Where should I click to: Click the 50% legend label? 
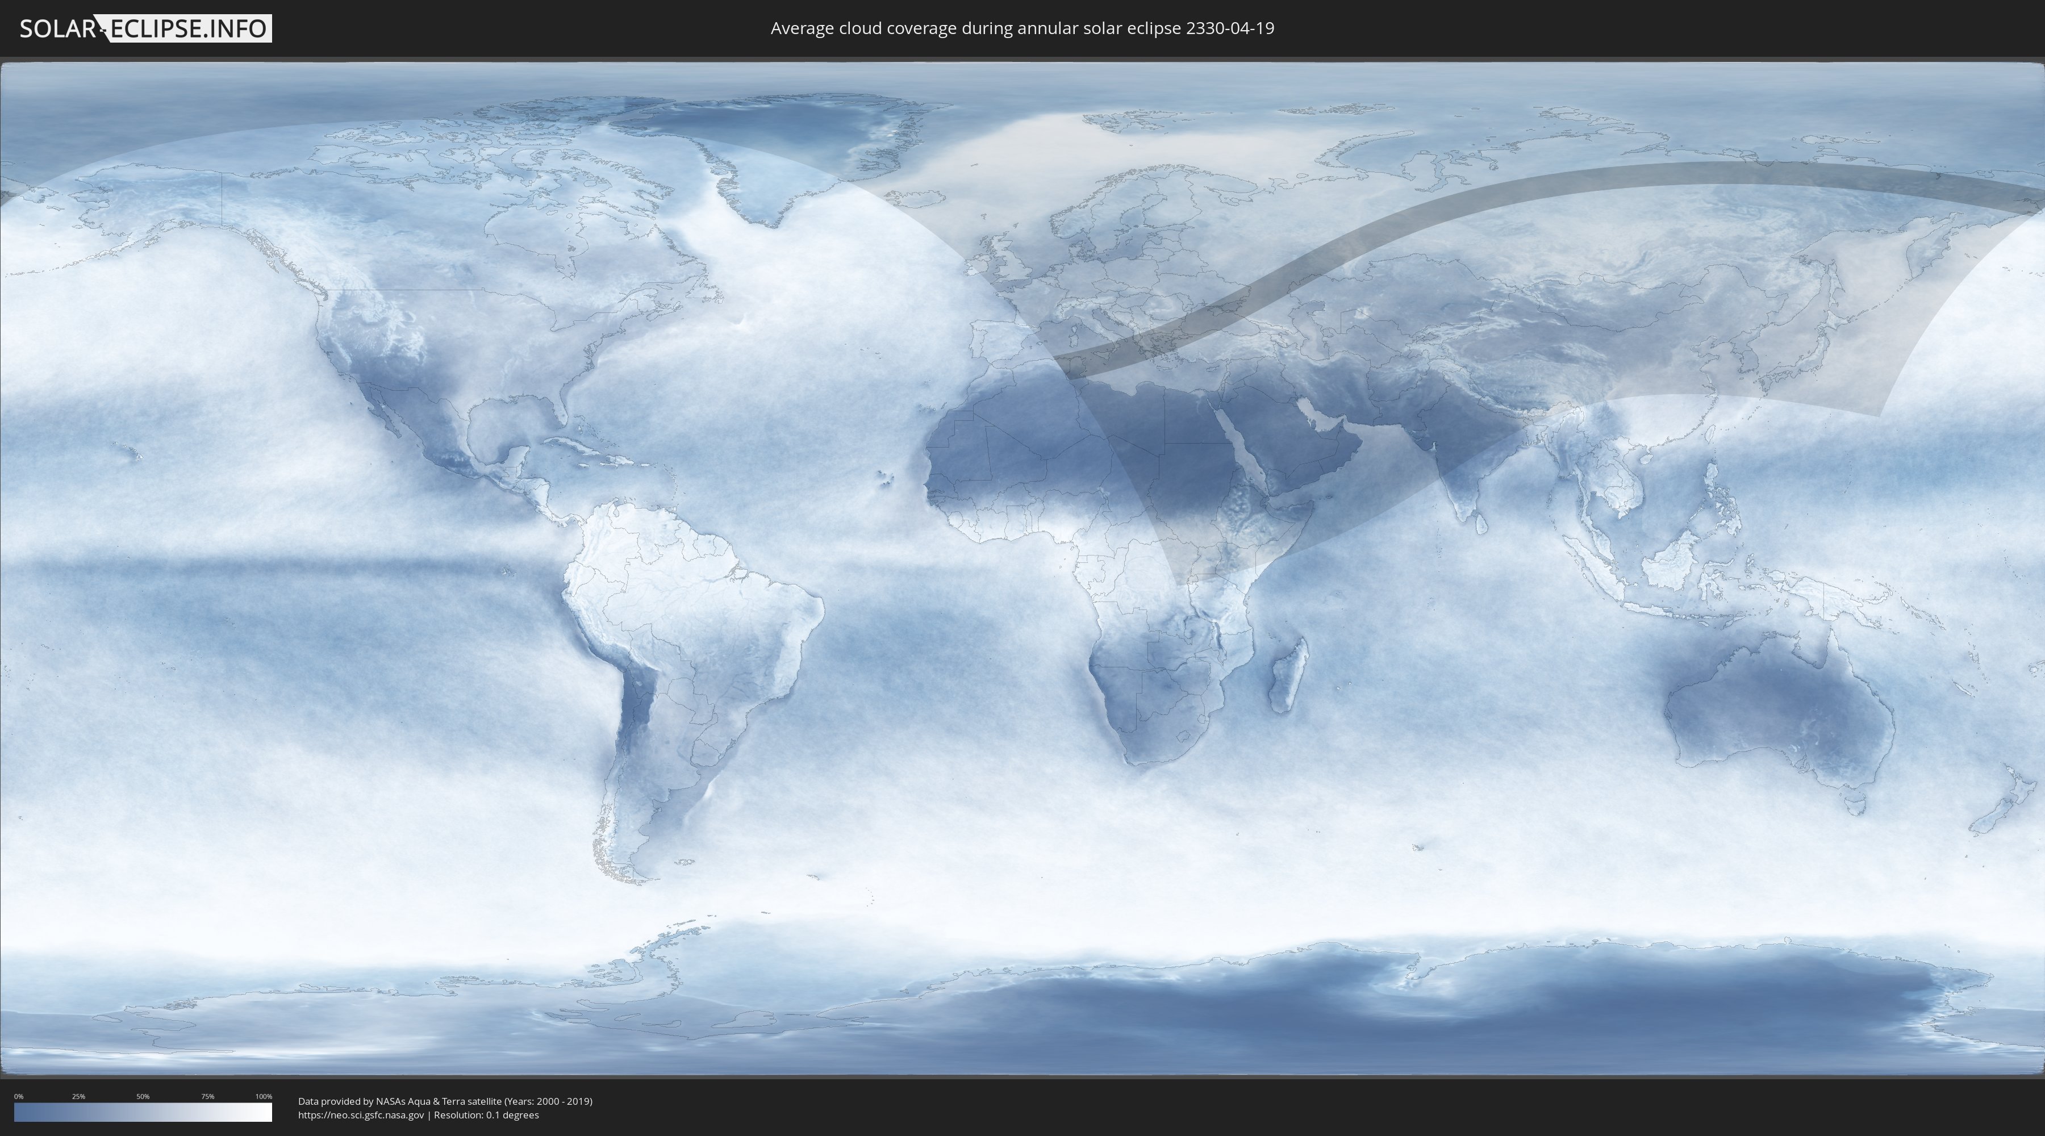click(x=143, y=1096)
